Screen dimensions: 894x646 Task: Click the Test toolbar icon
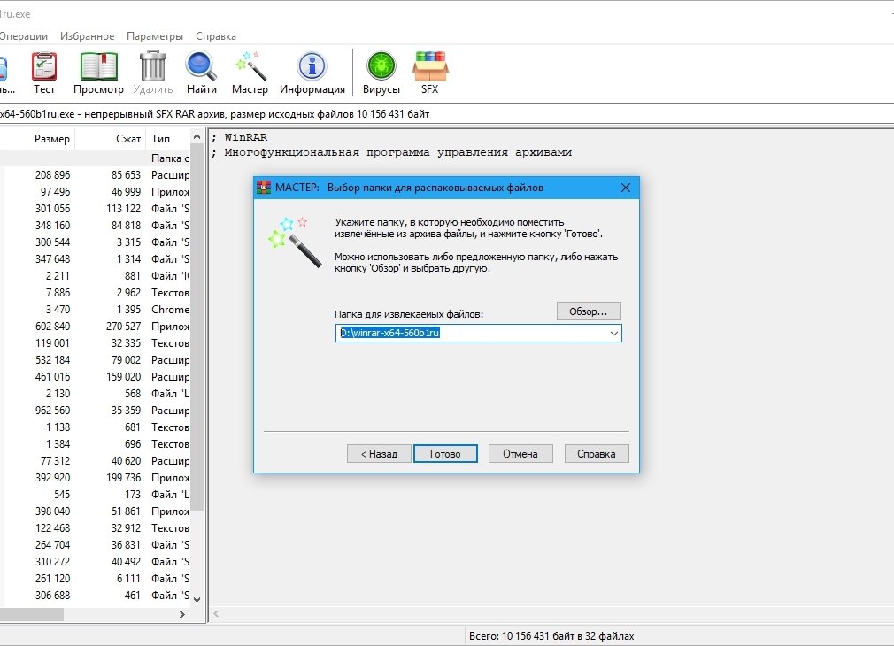tap(44, 73)
